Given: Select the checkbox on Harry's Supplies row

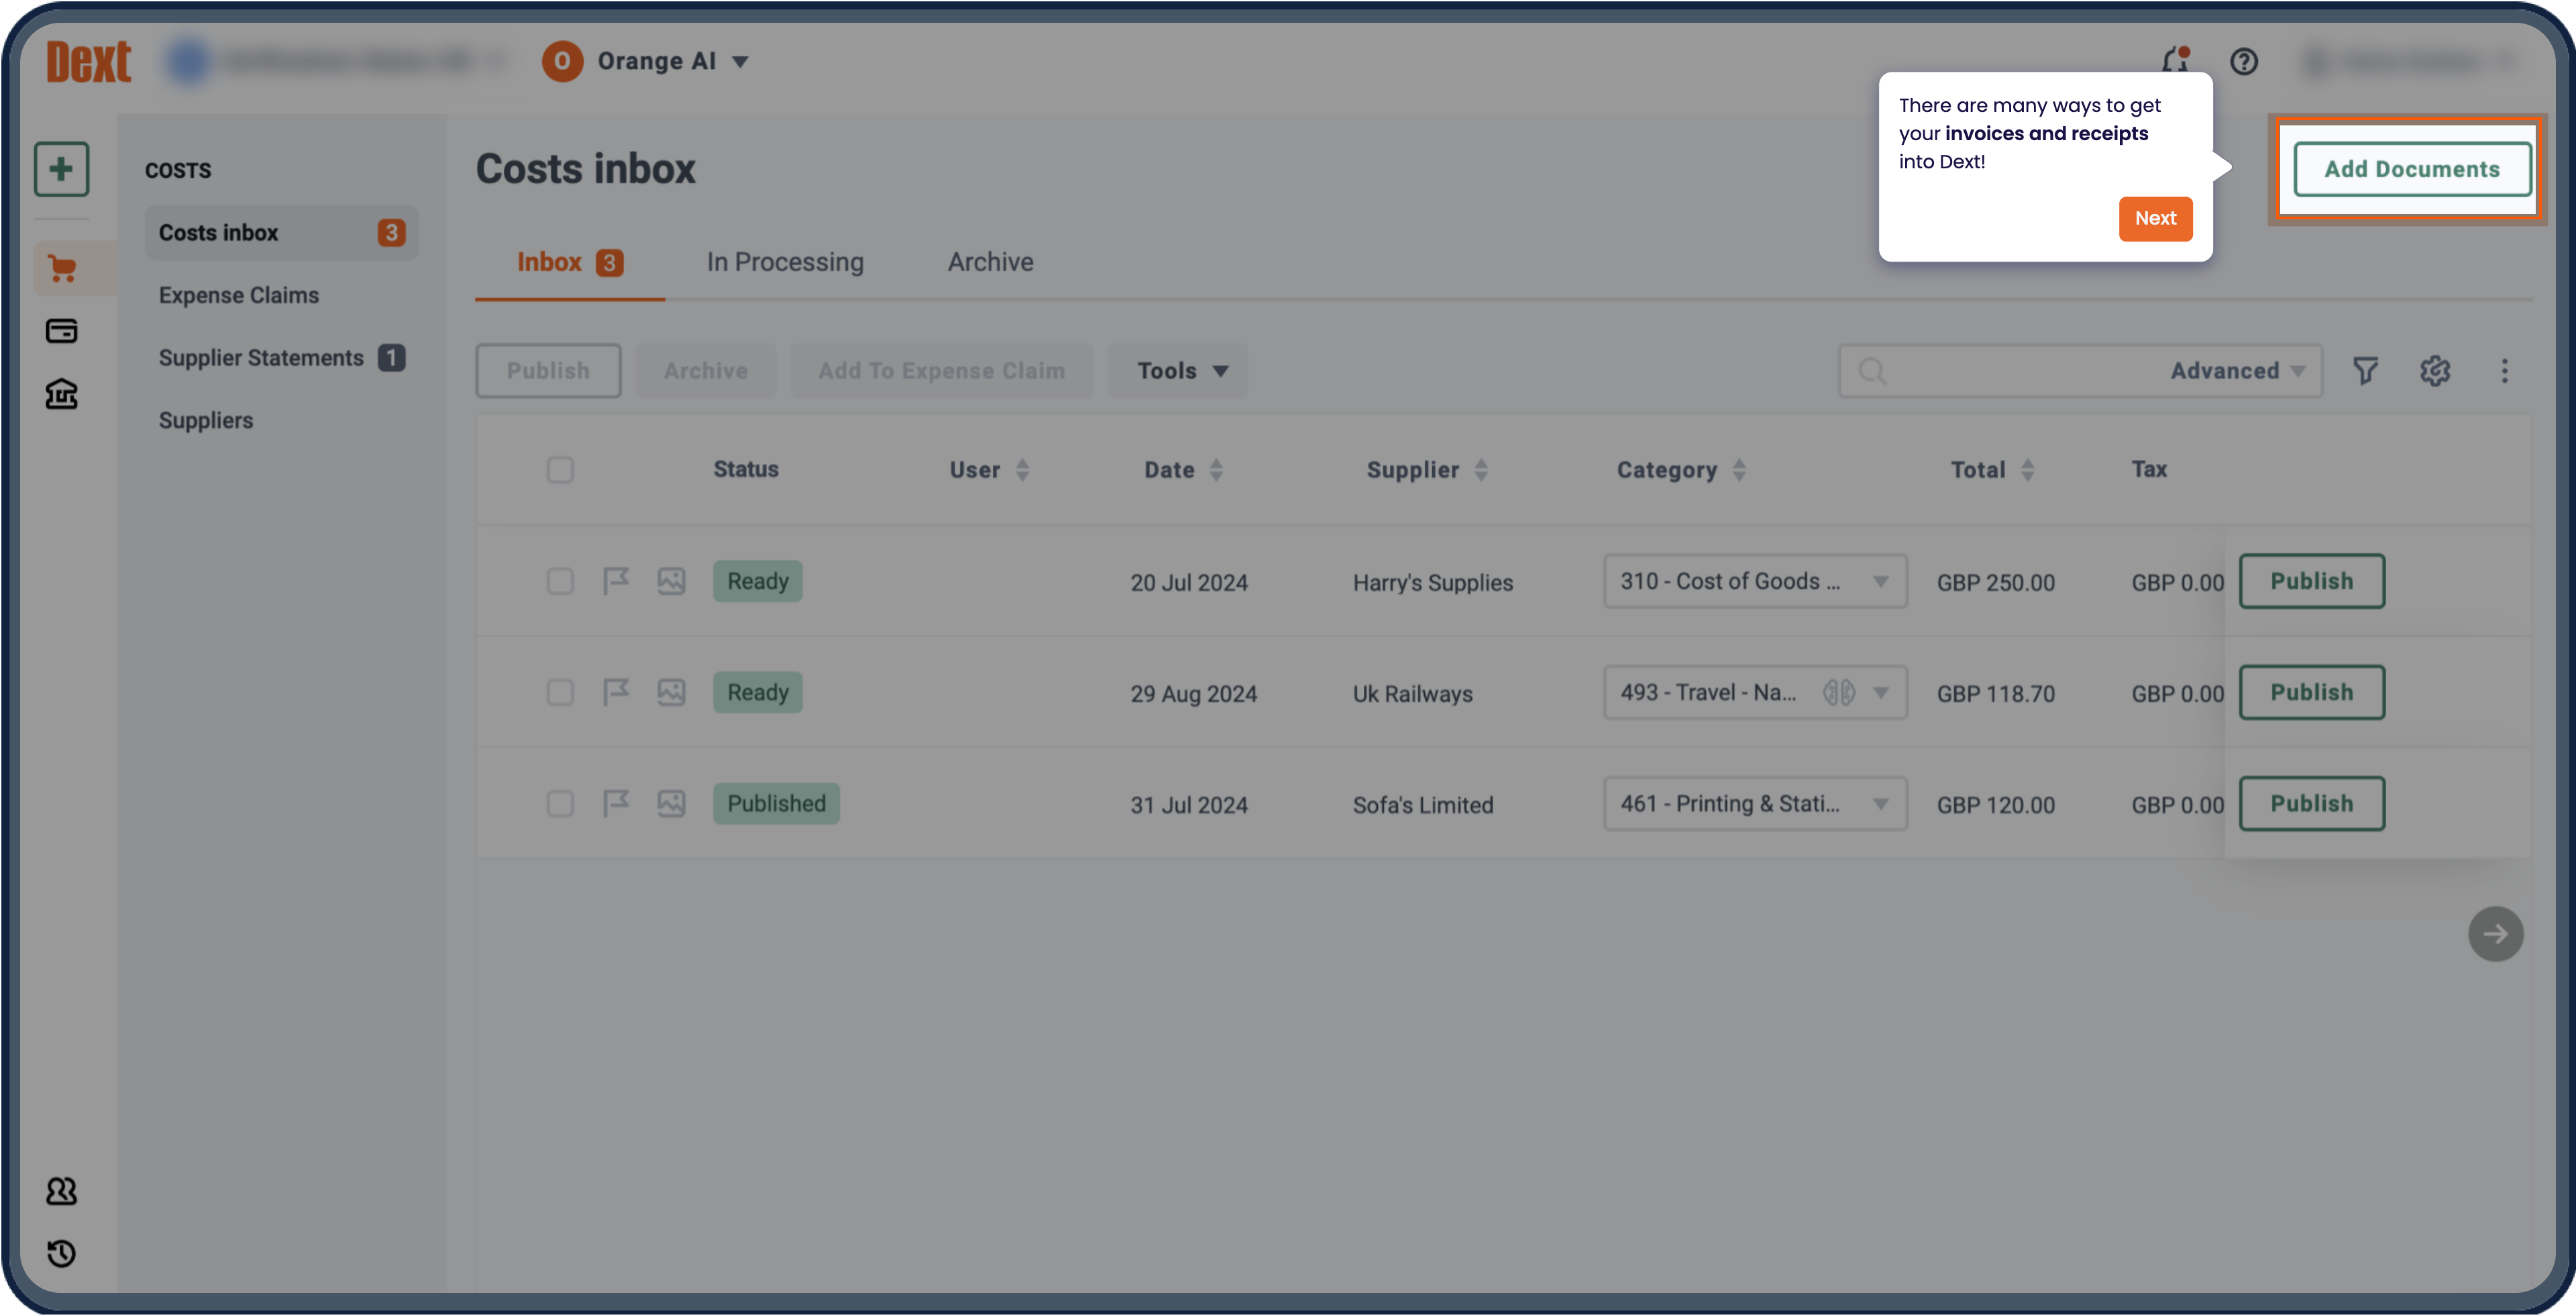Looking at the screenshot, I should (560, 581).
